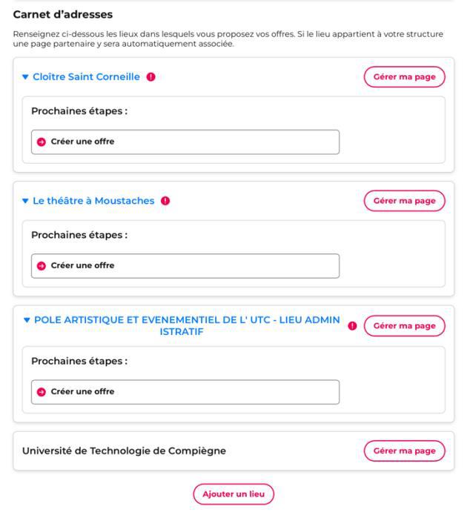Screen dimensions: 467x512
Task: Open Gérer ma page for Université de Technologie
Action: tap(404, 451)
